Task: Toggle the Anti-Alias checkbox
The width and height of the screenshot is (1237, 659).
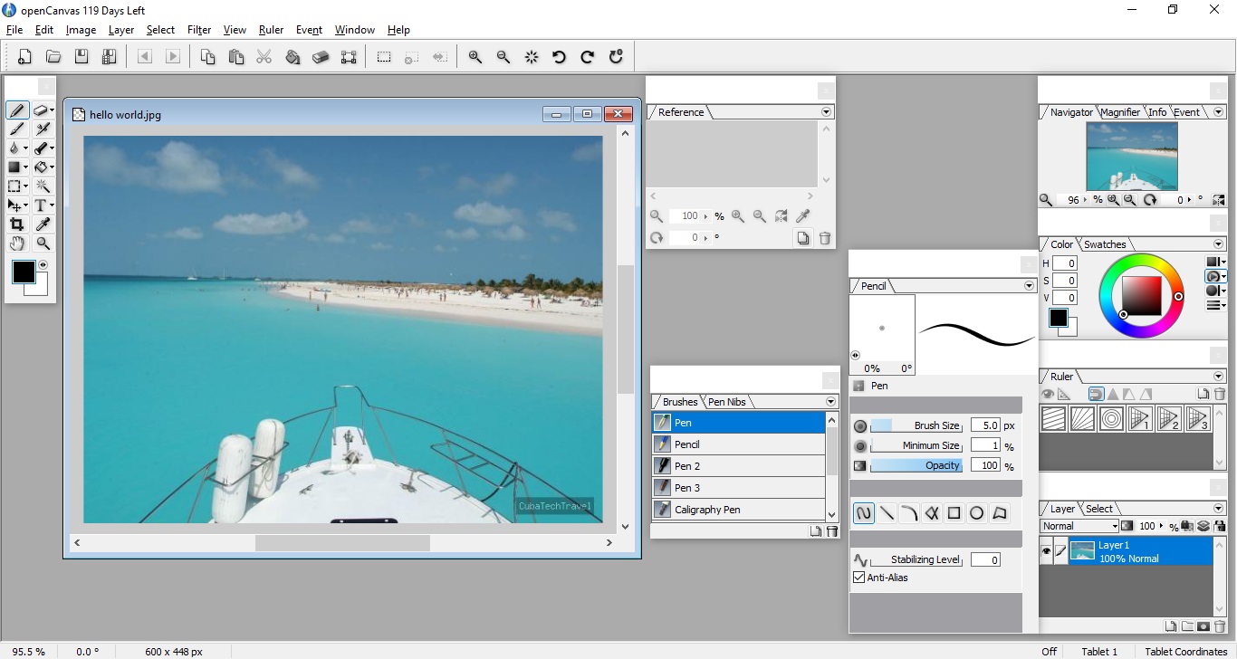Action: click(x=859, y=578)
